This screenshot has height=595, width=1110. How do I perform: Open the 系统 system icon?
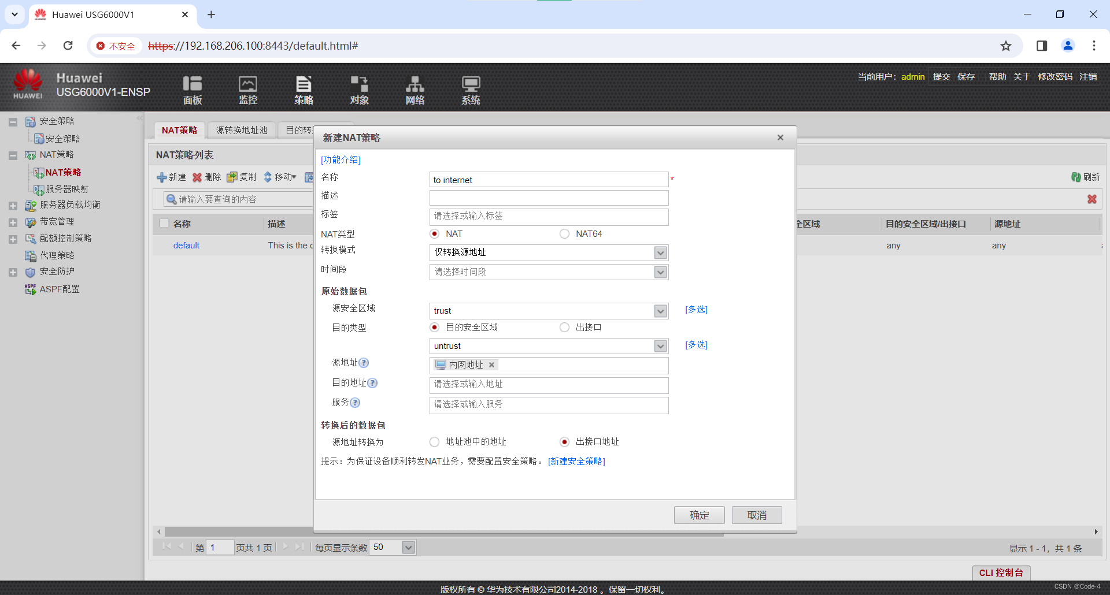coord(471,90)
